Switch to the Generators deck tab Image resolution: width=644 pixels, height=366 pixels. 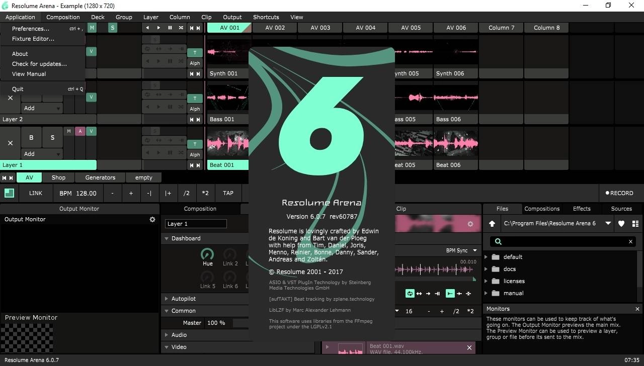pos(100,177)
